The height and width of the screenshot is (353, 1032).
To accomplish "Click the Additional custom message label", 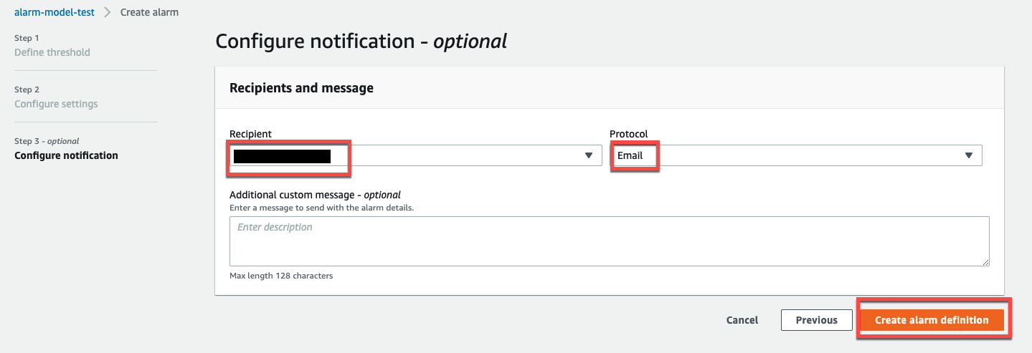I will click(x=315, y=195).
